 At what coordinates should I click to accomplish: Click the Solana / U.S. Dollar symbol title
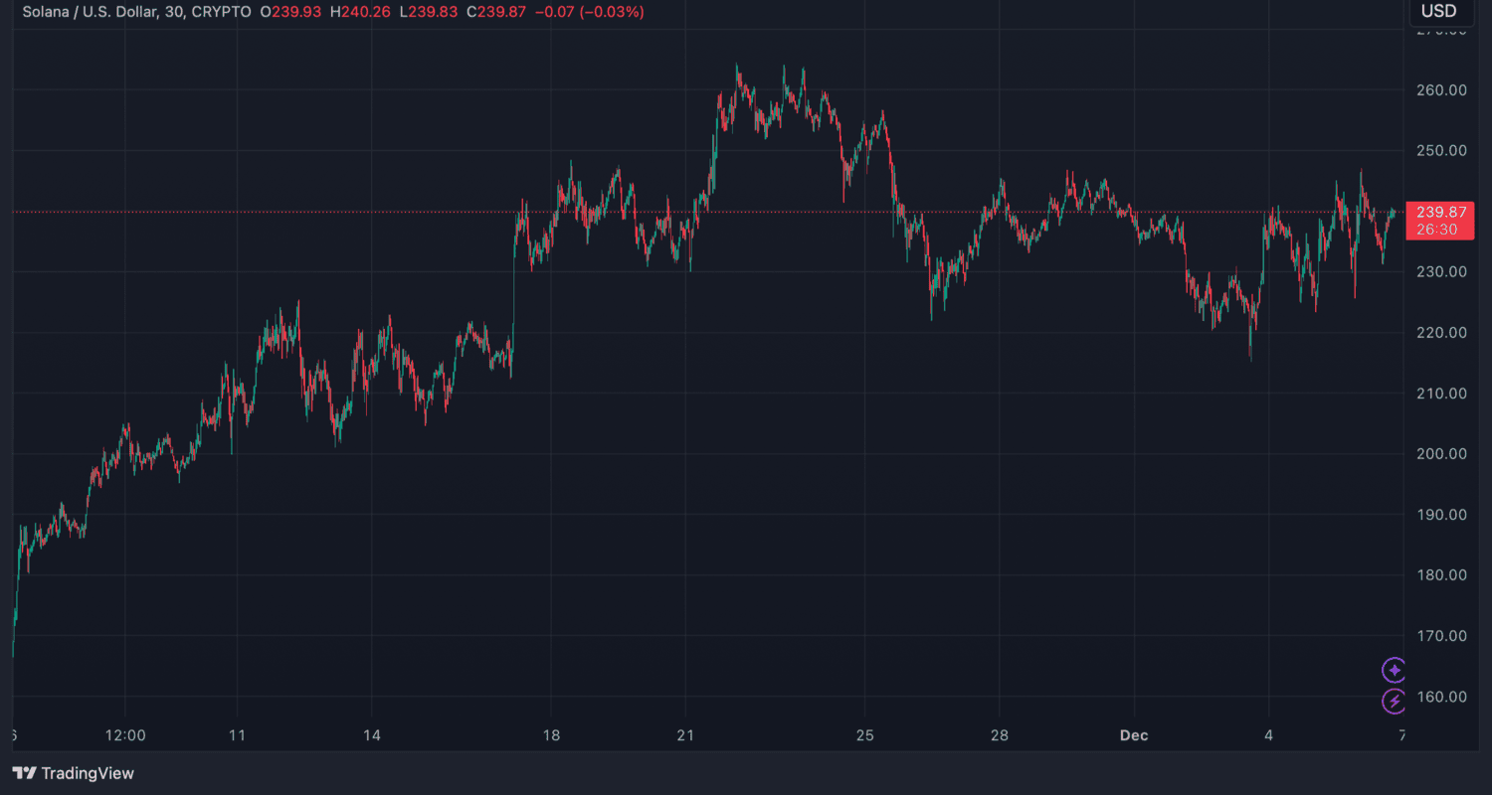pos(90,12)
